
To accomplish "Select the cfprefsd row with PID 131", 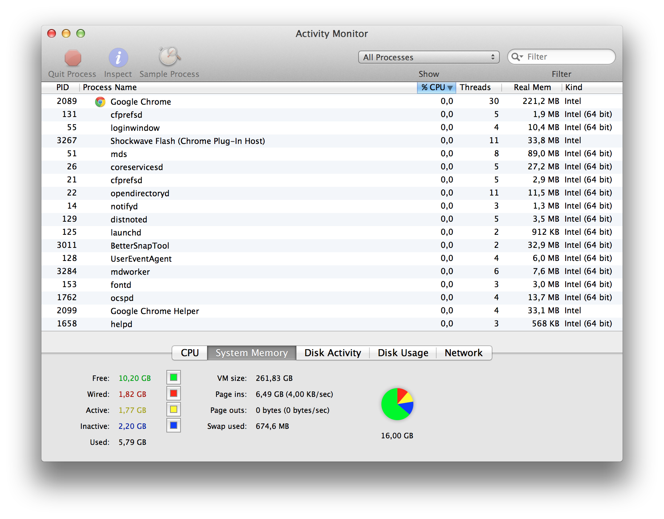I will point(332,115).
